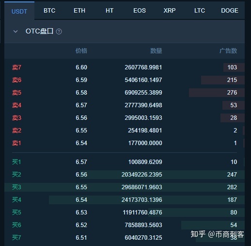Select the 卖5 row label
The height and width of the screenshot is (246, 251).
coord(16,93)
